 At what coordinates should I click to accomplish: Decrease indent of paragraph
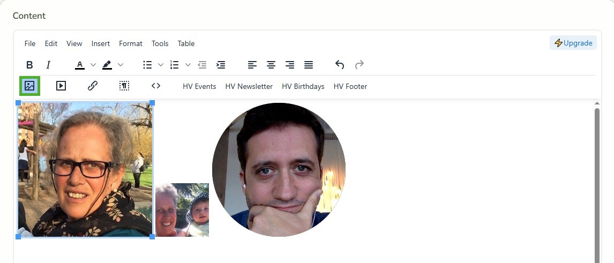pos(202,65)
